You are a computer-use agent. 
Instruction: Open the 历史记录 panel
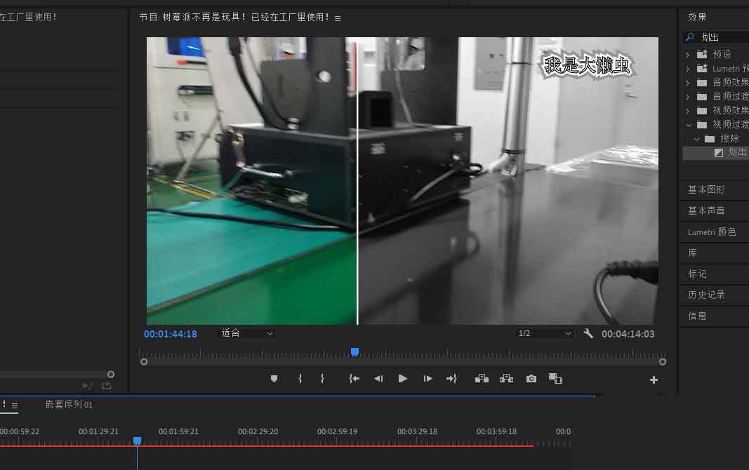(x=706, y=295)
